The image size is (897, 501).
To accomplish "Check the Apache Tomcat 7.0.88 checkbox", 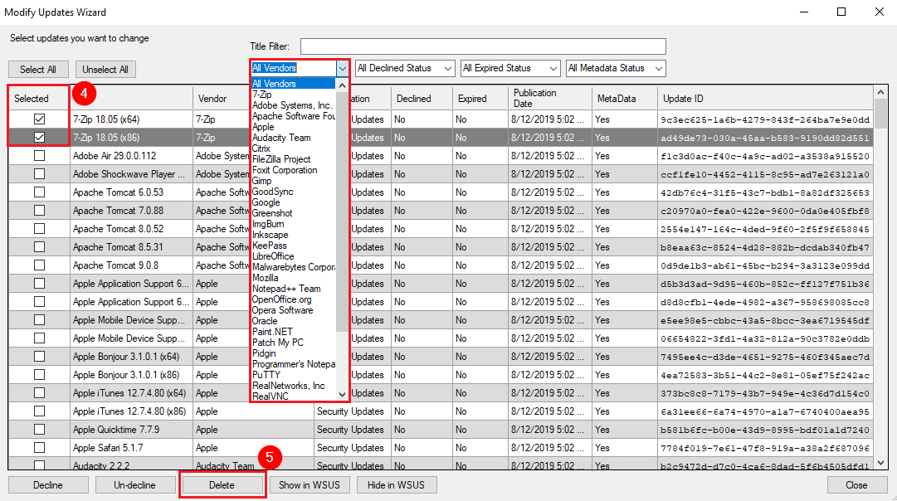I will [39, 211].
